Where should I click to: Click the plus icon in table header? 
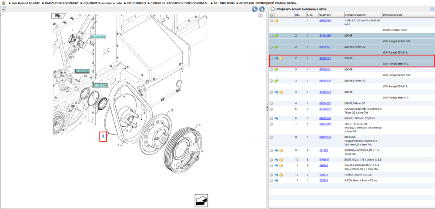coord(271,15)
